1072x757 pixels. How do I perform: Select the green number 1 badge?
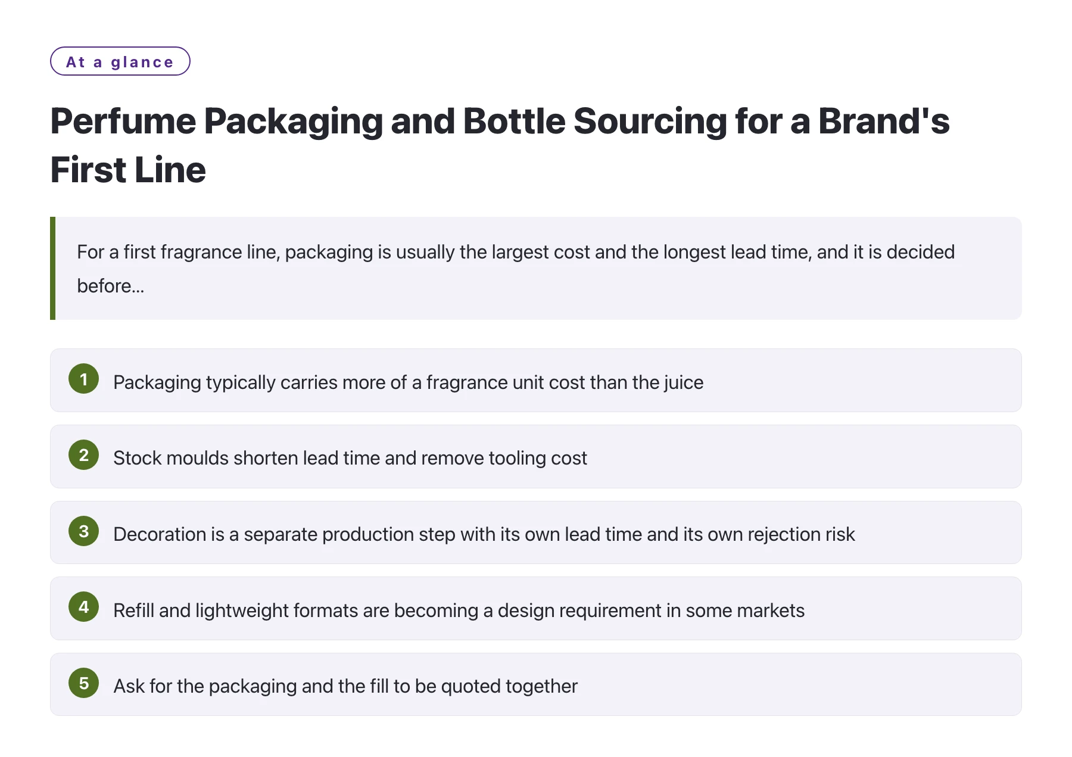[x=83, y=379]
